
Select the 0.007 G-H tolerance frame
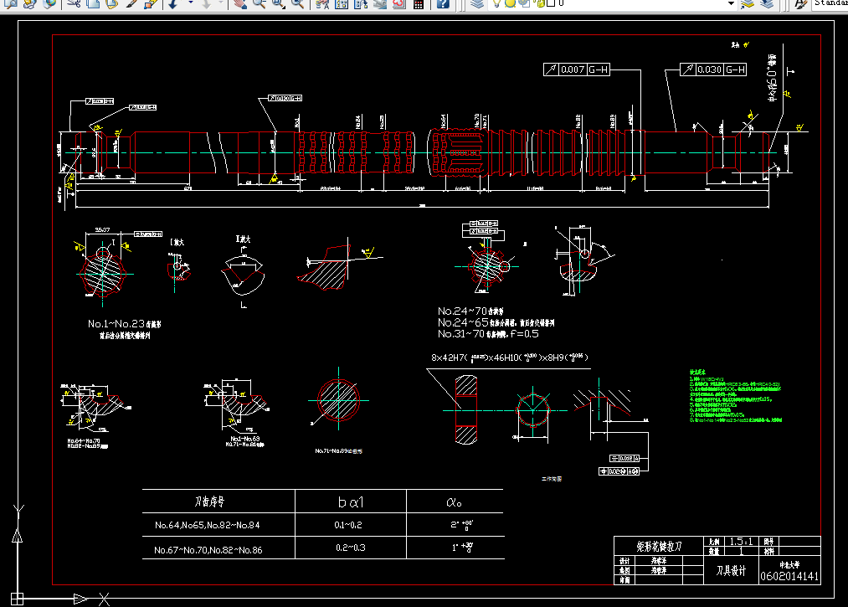coord(577,69)
